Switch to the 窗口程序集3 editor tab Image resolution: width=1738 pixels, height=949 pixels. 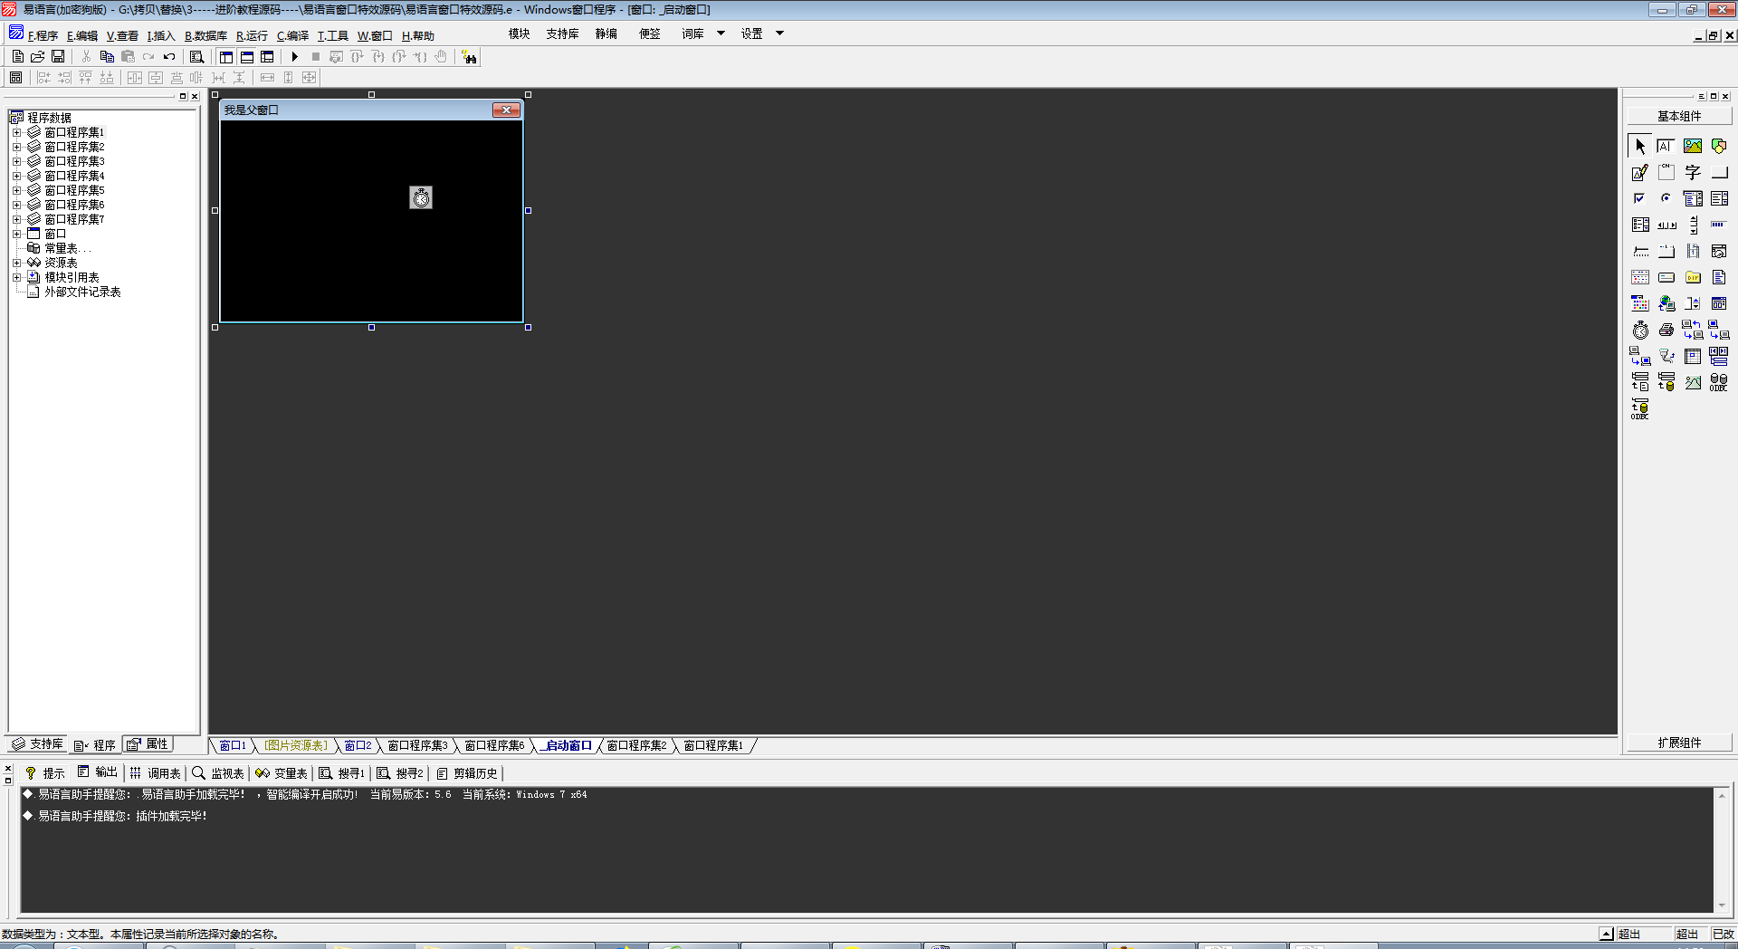coord(417,745)
